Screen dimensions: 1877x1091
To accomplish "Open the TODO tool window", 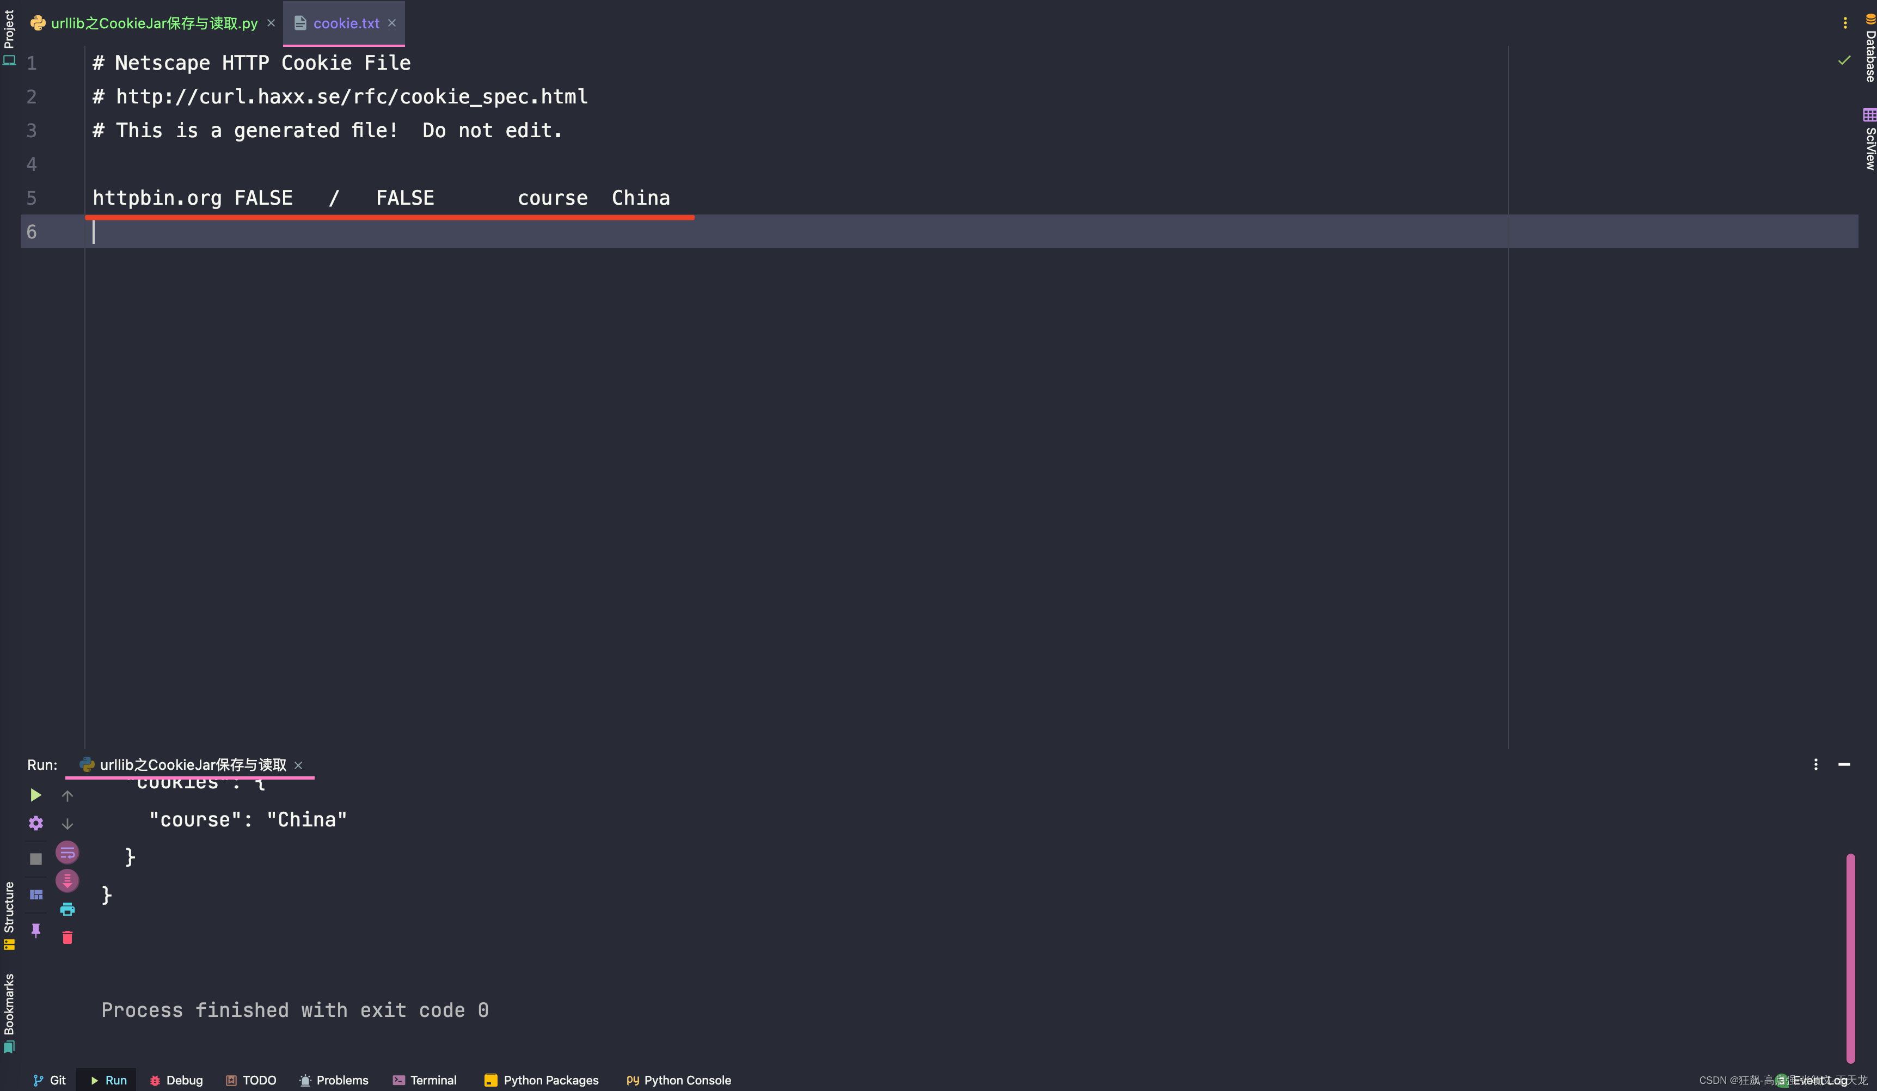I will [250, 1080].
